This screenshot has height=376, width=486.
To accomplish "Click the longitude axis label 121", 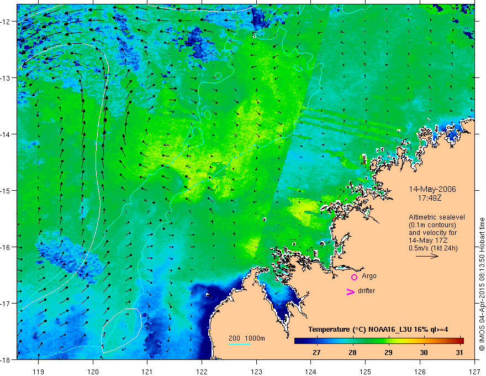I will [x=147, y=372].
